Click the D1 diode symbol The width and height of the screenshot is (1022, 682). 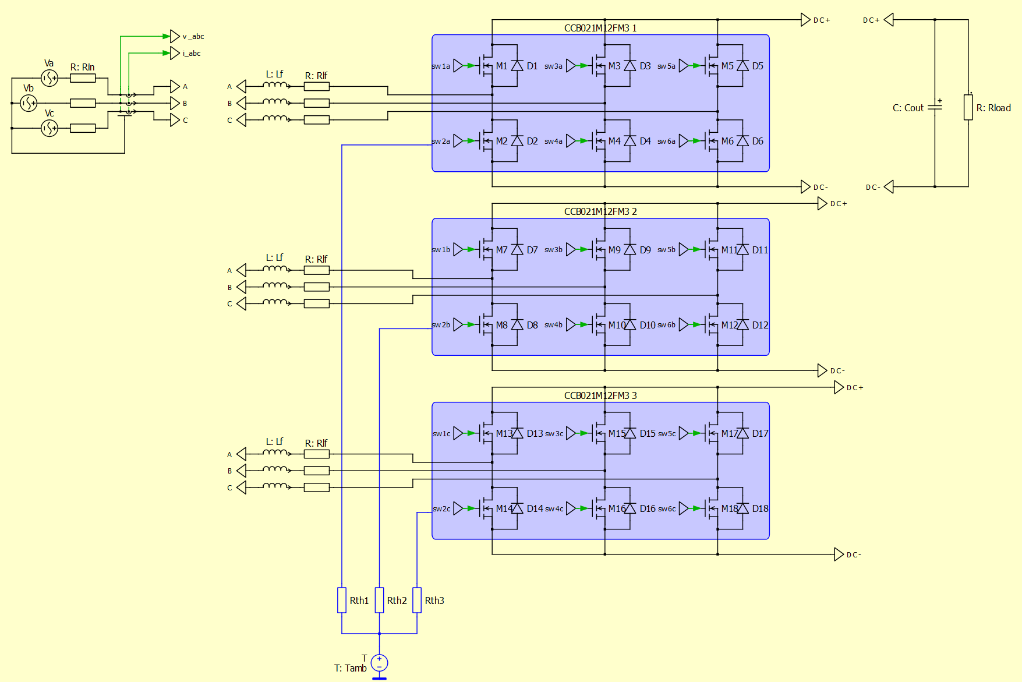point(517,66)
